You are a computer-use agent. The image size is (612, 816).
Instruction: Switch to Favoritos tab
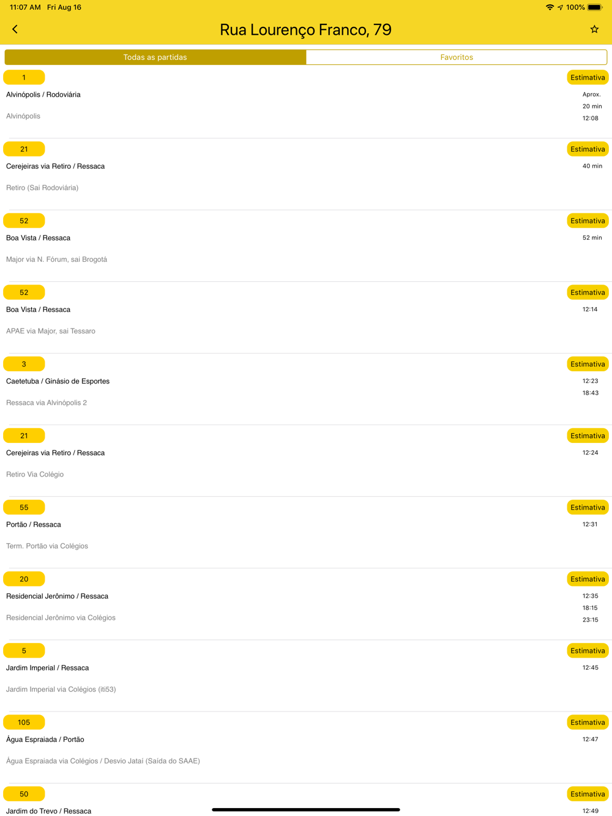(x=457, y=57)
